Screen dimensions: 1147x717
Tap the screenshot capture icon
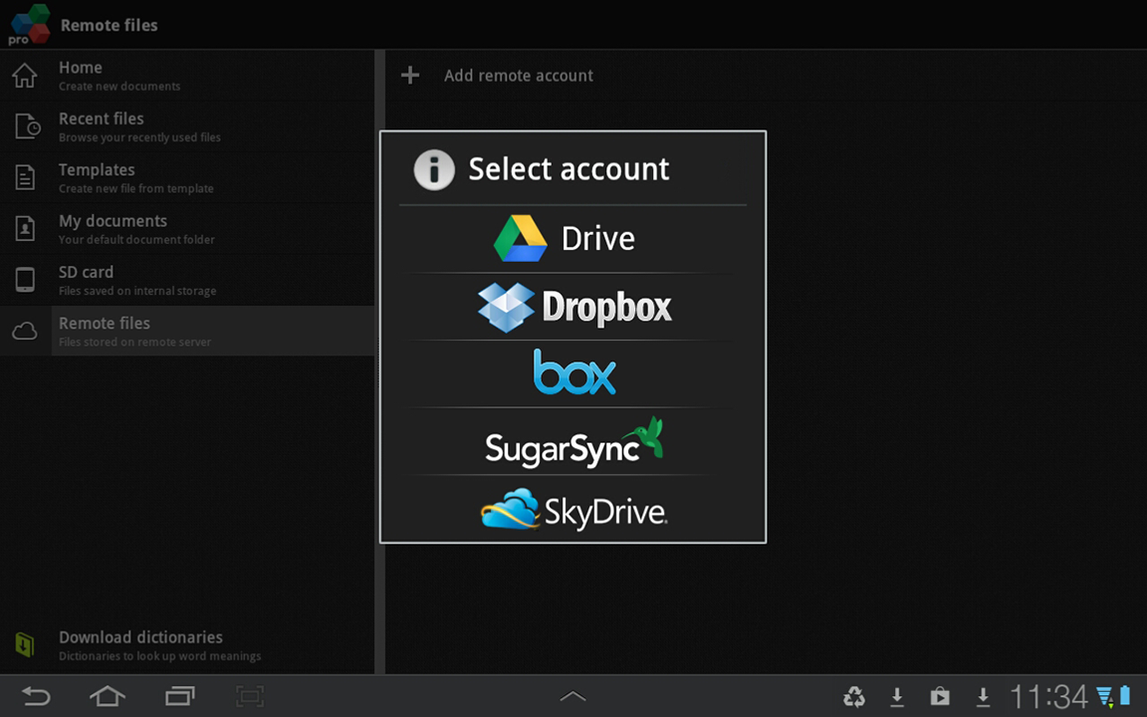(x=250, y=696)
